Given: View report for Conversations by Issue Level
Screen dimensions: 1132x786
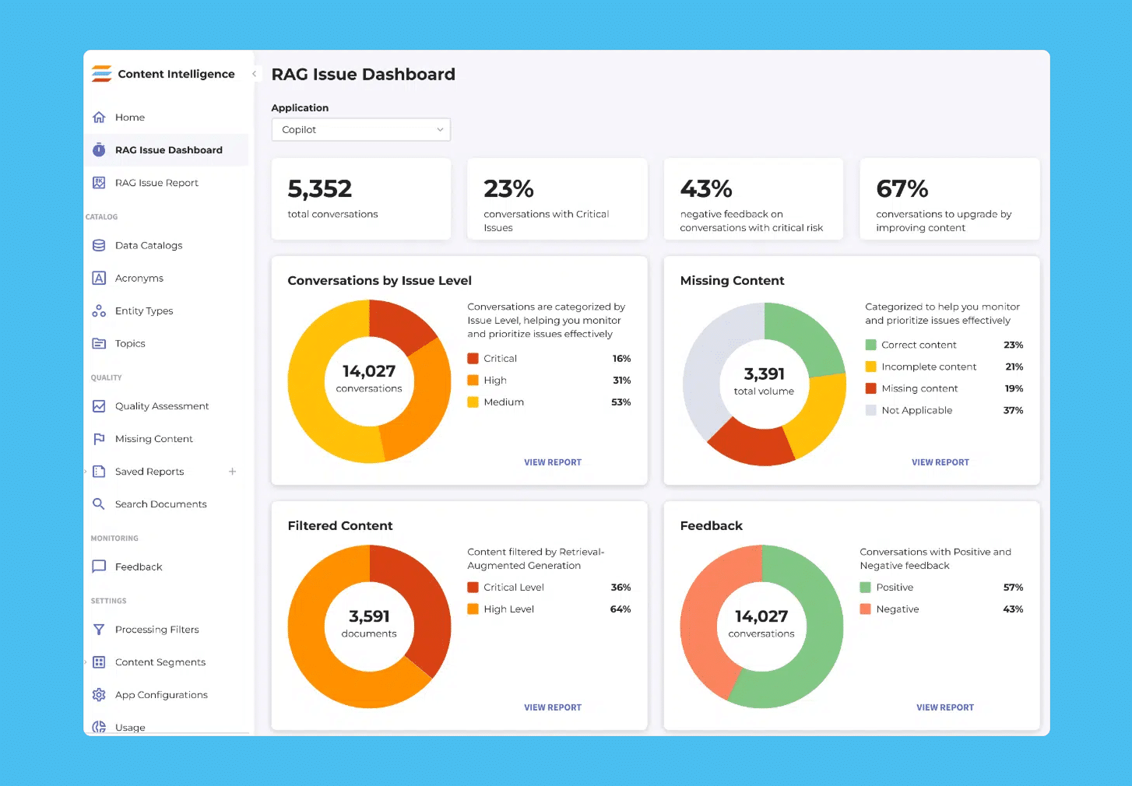Looking at the screenshot, I should pos(552,462).
